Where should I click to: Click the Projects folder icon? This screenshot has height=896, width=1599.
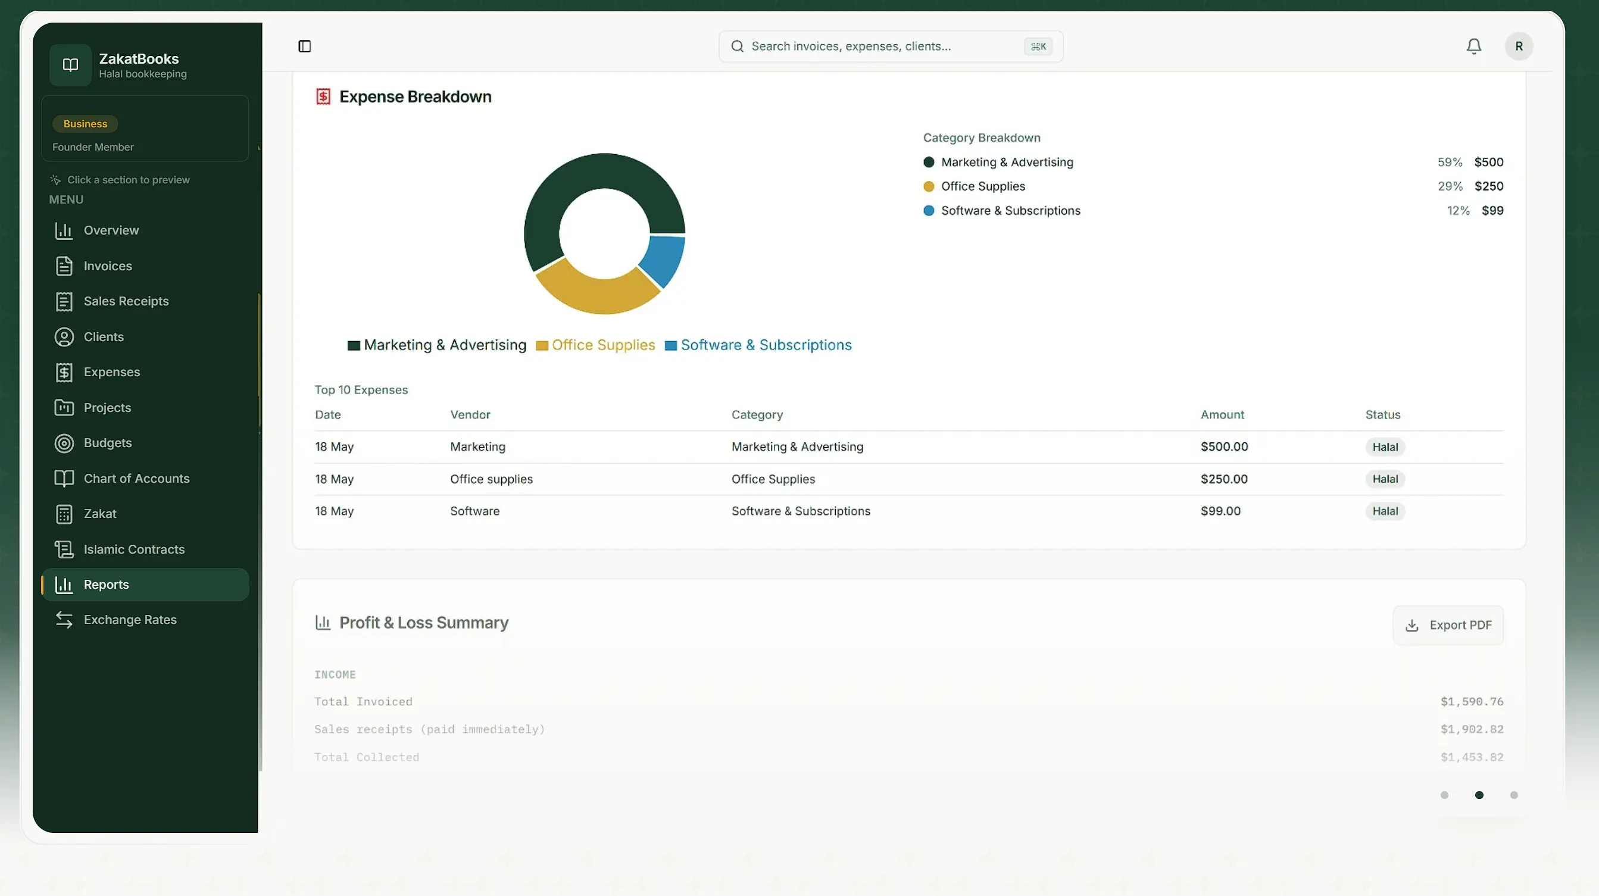[64, 407]
